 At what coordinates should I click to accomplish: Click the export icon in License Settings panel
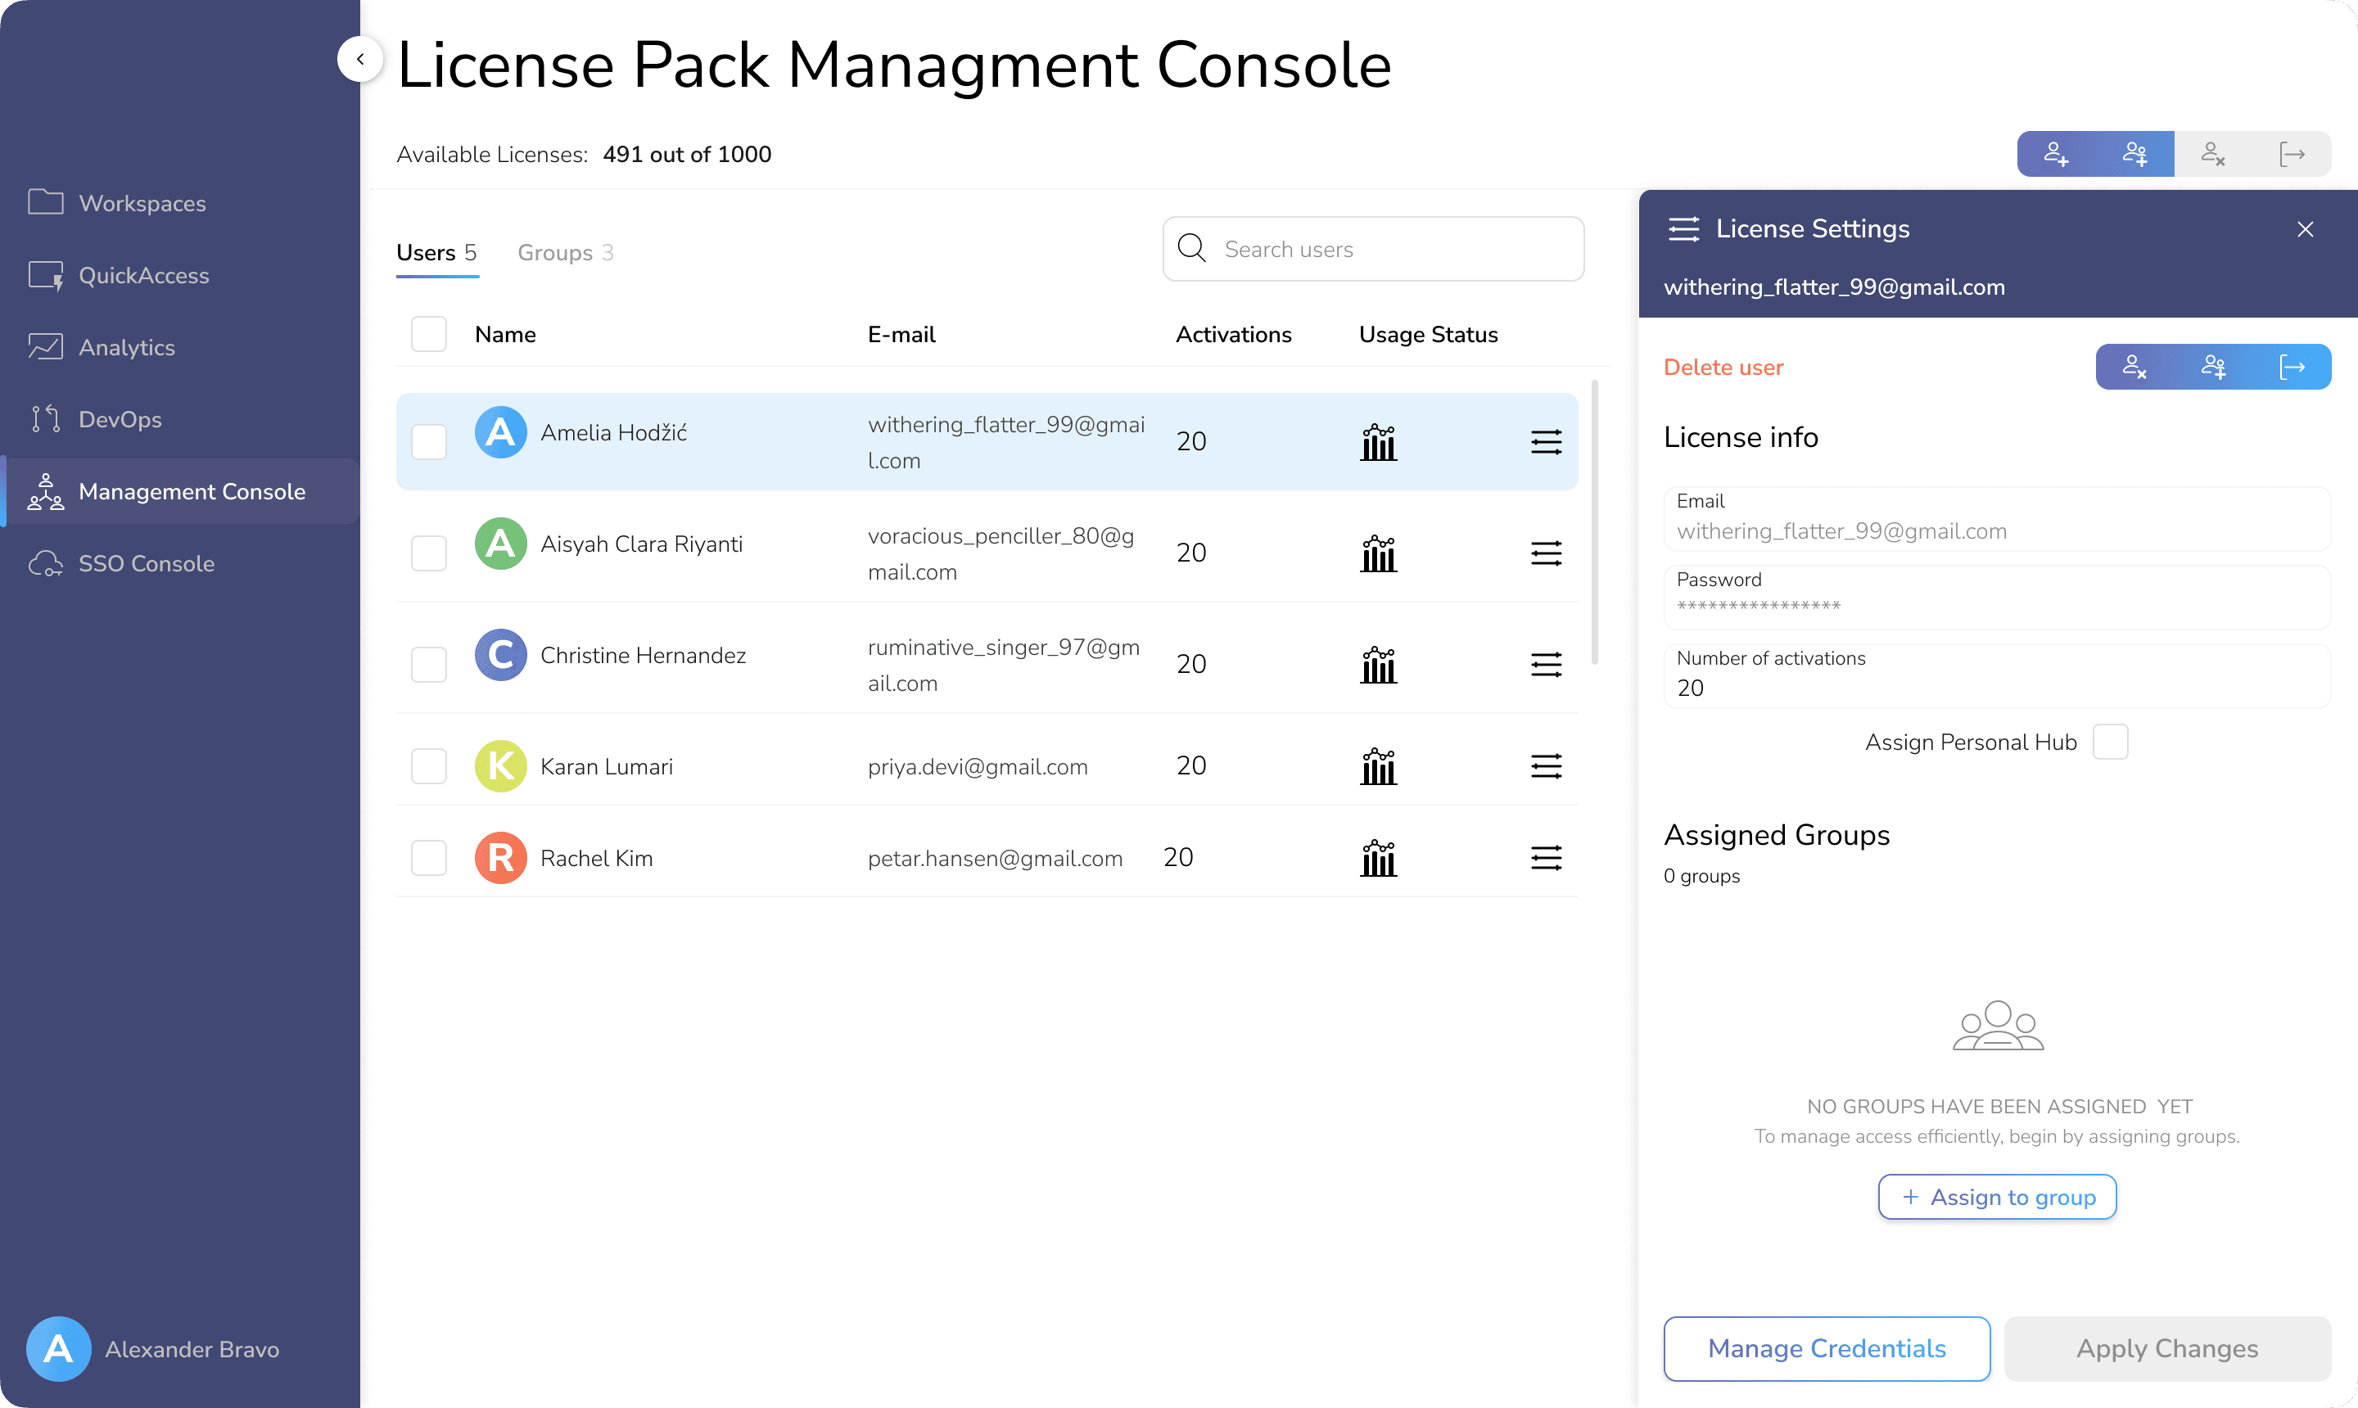coord(2292,366)
